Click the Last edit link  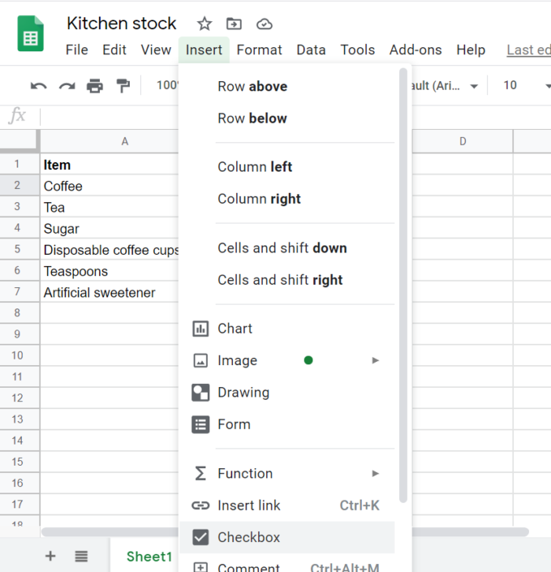(x=528, y=50)
